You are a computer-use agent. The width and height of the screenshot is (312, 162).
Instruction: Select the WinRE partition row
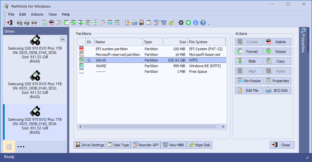tap(153, 66)
